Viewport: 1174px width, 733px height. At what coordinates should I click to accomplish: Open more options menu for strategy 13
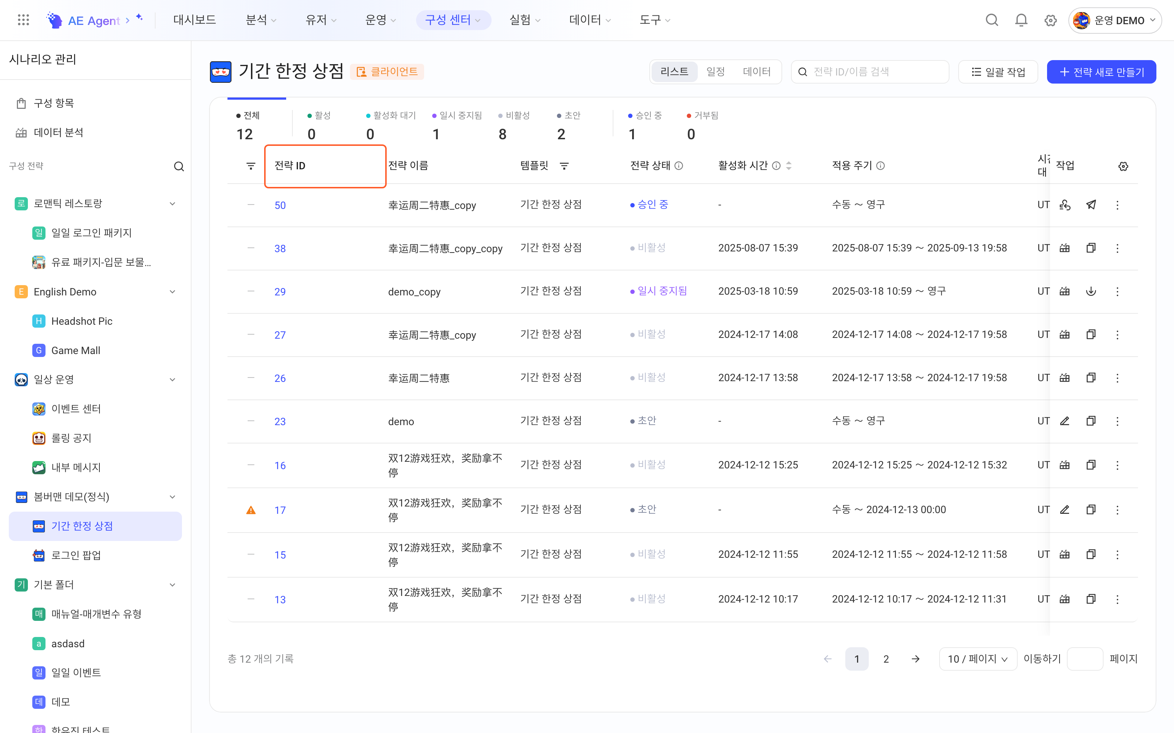click(1117, 599)
